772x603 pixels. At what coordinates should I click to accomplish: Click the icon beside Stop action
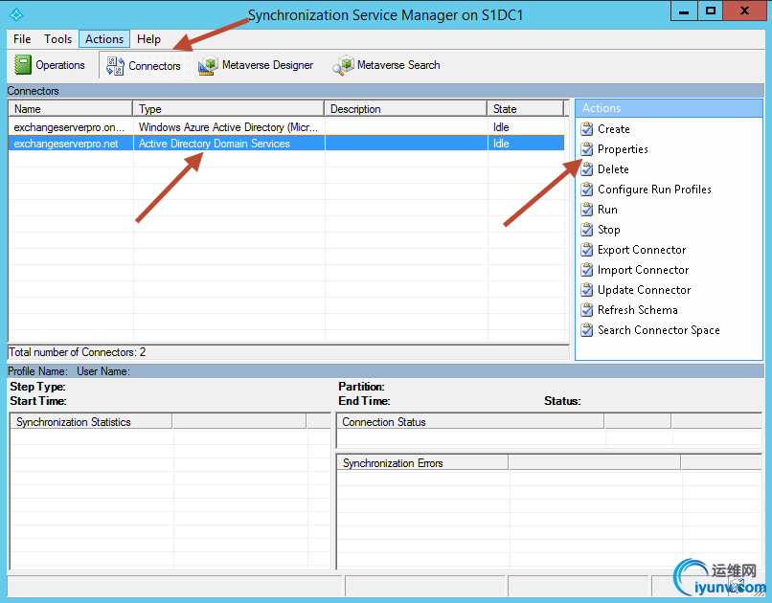[x=587, y=230]
